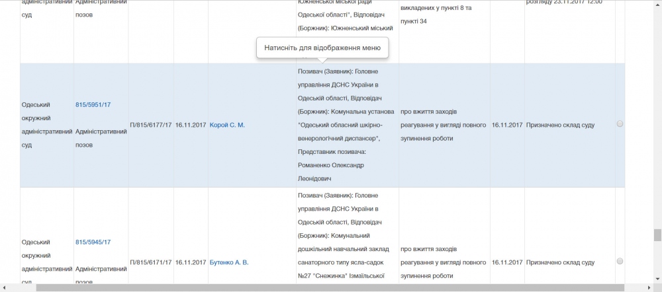This screenshot has height=292, width=662.
Task: Click proceeding number П/815/6171/17 cell
Action: point(151,262)
